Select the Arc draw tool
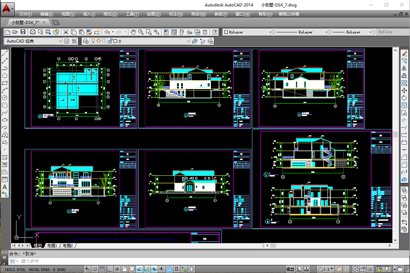The image size is (410, 273). 5,90
